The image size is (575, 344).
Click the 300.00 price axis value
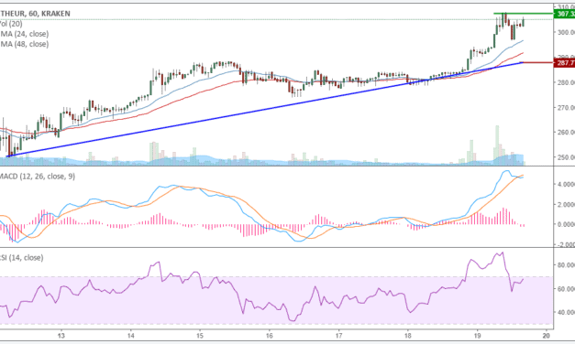[566, 32]
